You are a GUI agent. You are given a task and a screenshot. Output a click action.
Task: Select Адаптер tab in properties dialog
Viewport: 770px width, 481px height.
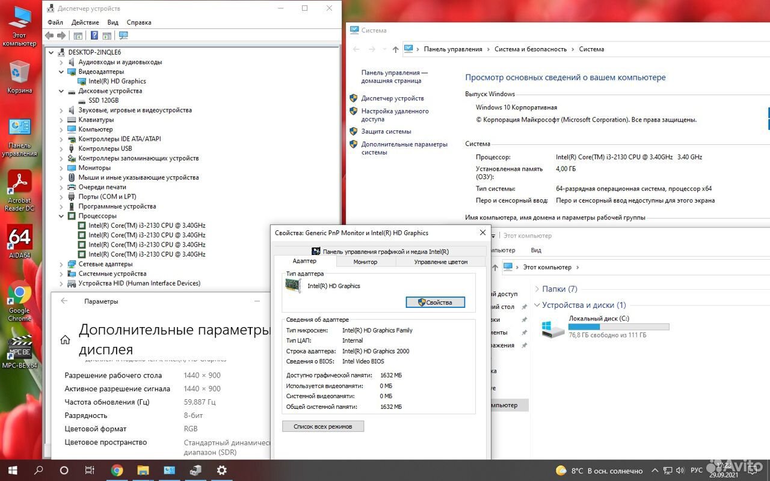304,261
